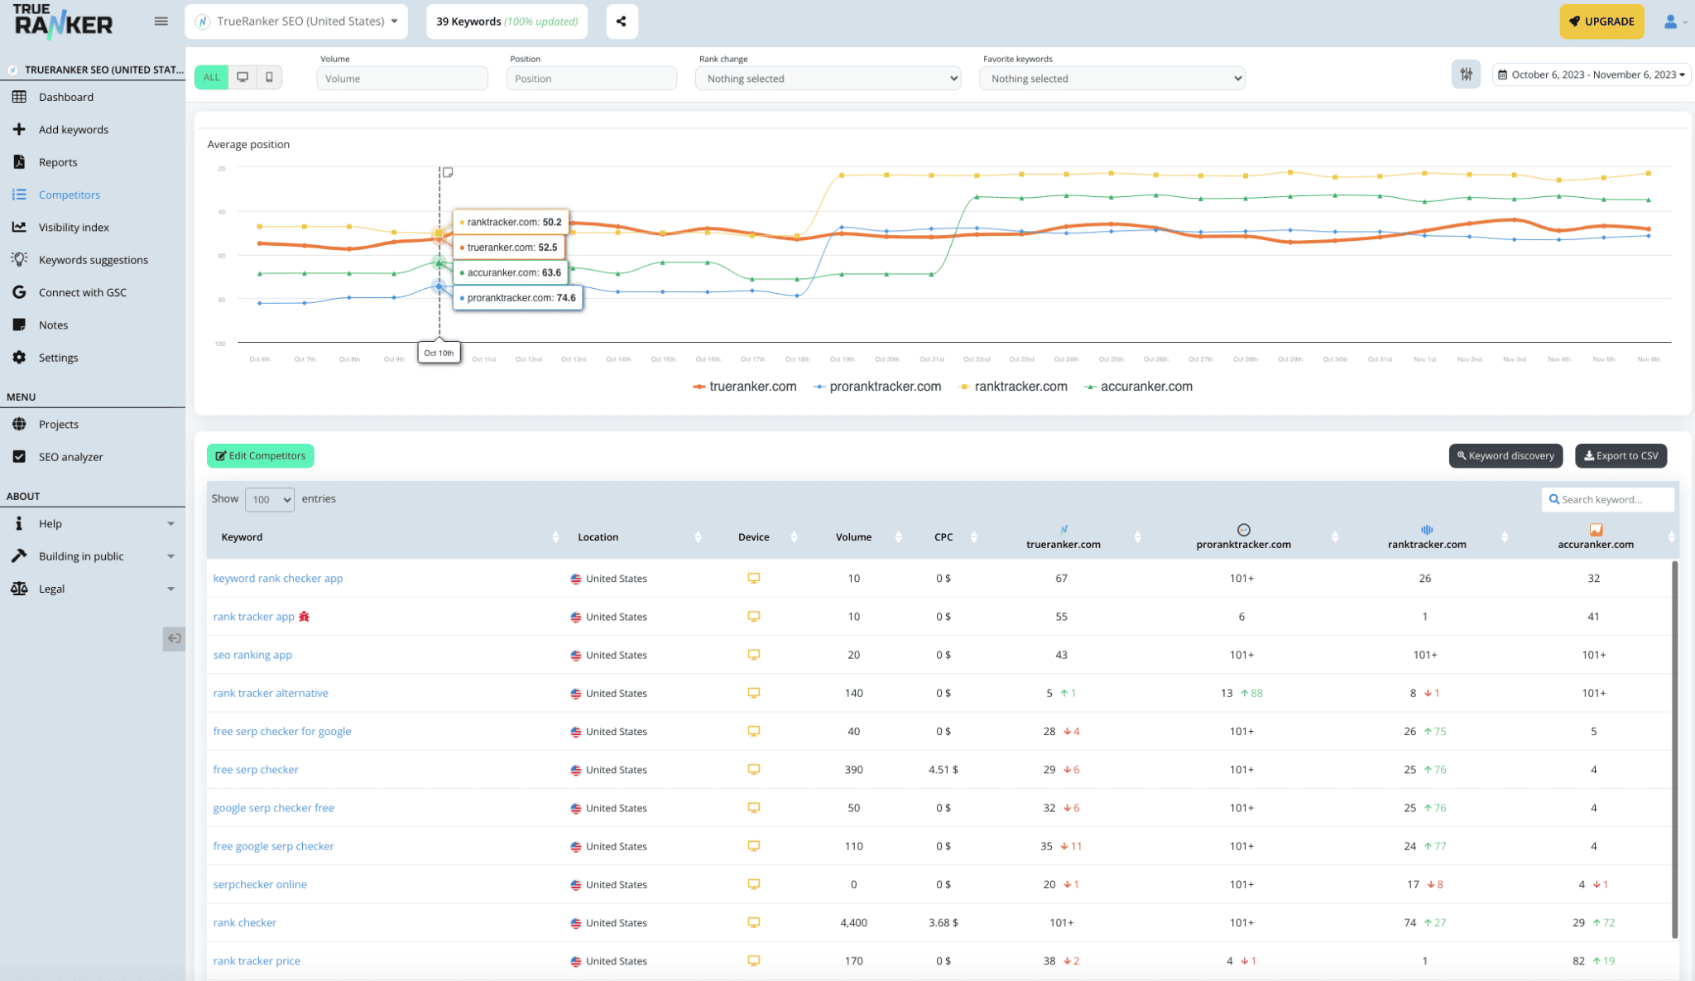The width and height of the screenshot is (1695, 981).
Task: Open Dashboard in the sidebar
Action: (66, 97)
